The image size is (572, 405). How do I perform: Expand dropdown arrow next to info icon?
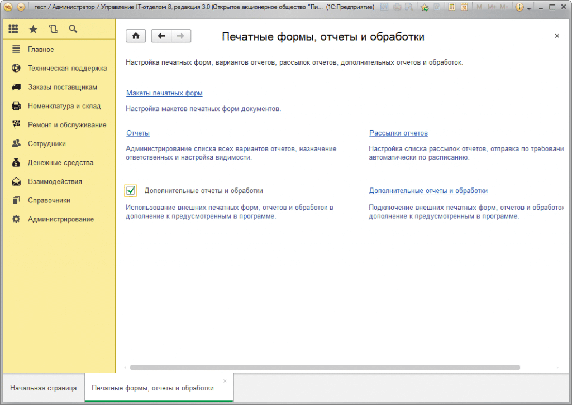click(529, 8)
